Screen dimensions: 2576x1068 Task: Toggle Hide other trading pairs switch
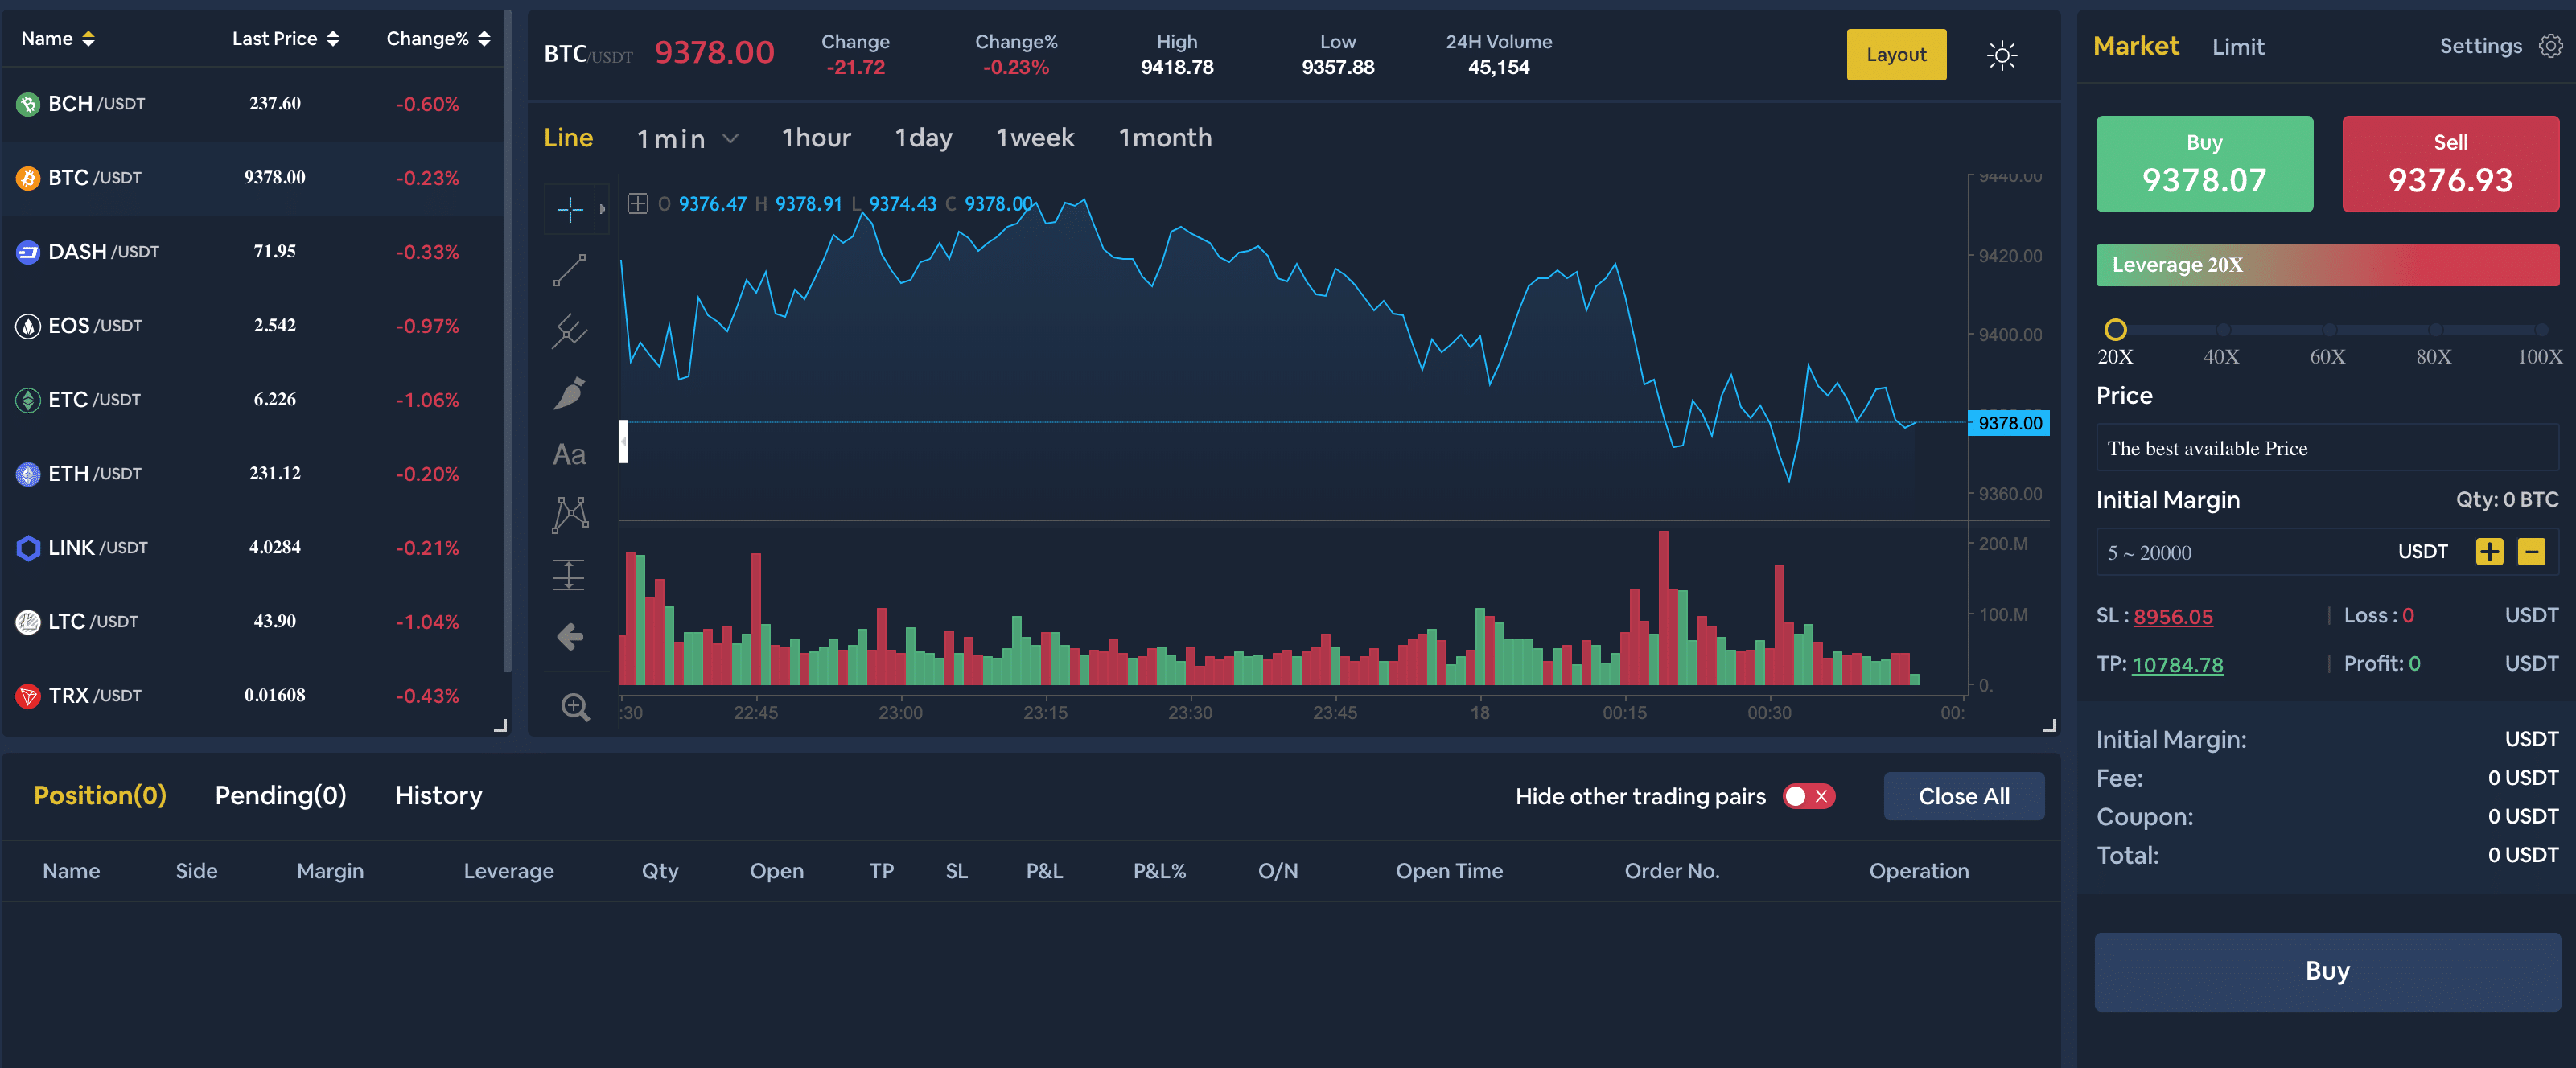[x=1808, y=796]
